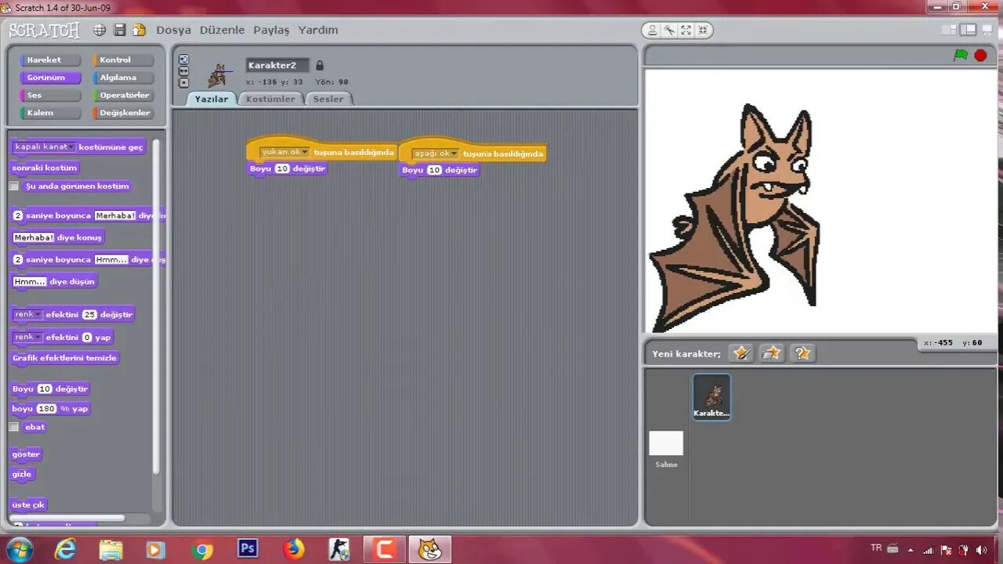This screenshot has height=564, width=1003.
Task: Click the blocks palette vertical scrollbar
Action: (x=156, y=305)
